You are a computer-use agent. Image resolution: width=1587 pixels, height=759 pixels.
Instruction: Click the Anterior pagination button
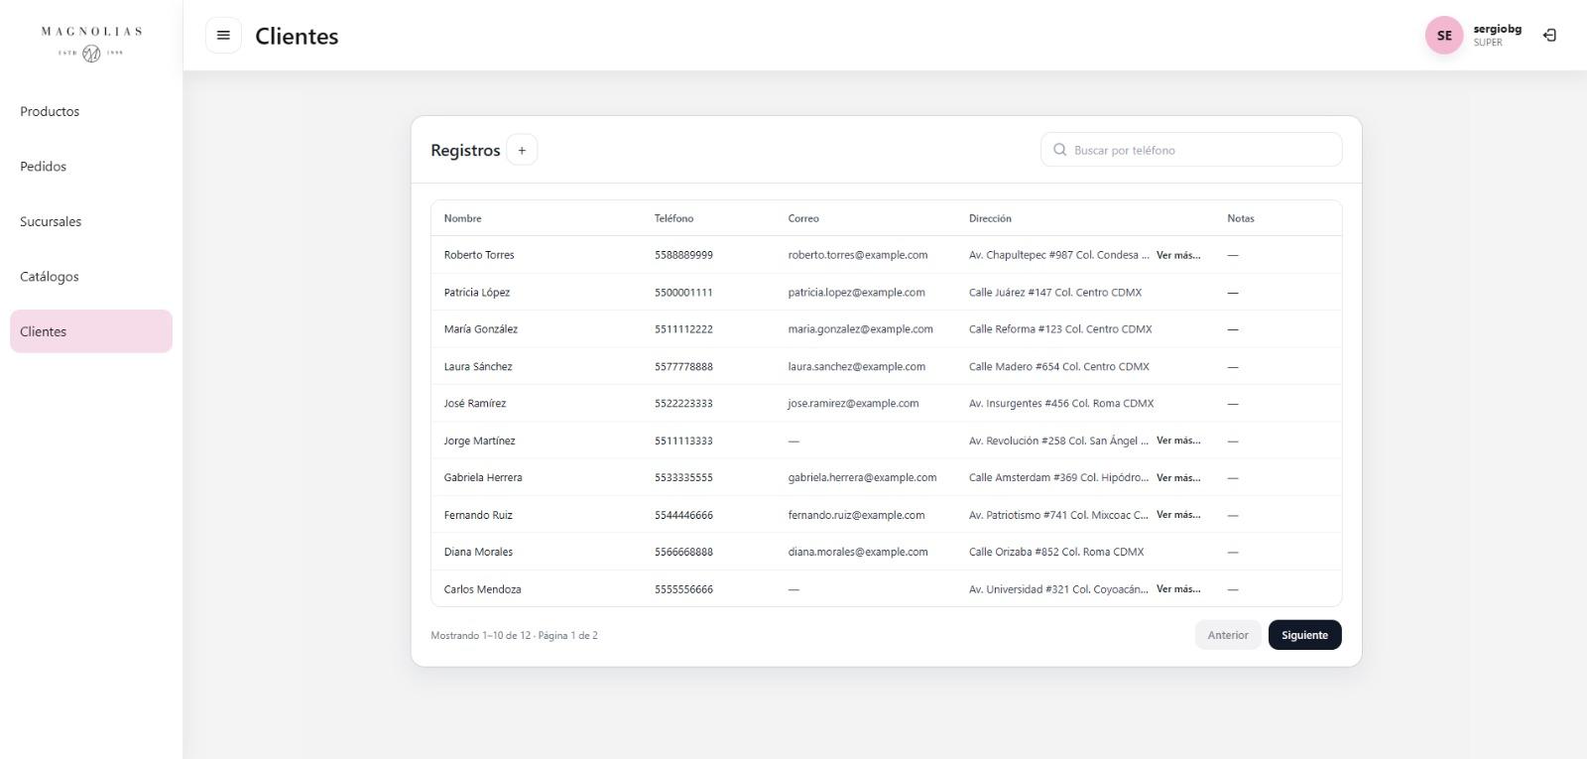click(x=1228, y=635)
